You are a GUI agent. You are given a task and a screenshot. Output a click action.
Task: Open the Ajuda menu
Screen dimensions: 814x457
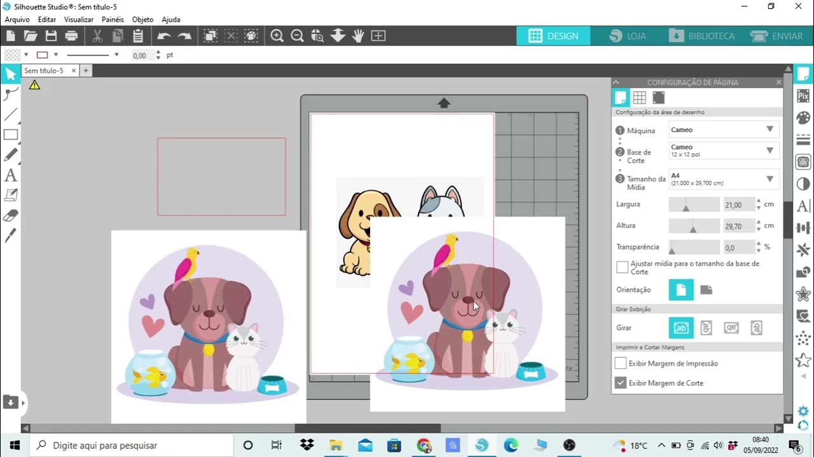pyautogui.click(x=171, y=20)
